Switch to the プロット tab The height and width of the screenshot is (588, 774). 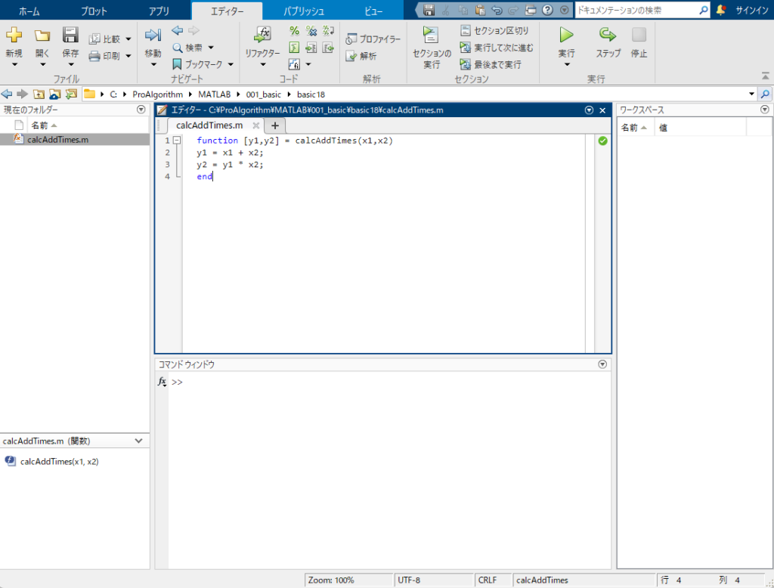pos(94,11)
